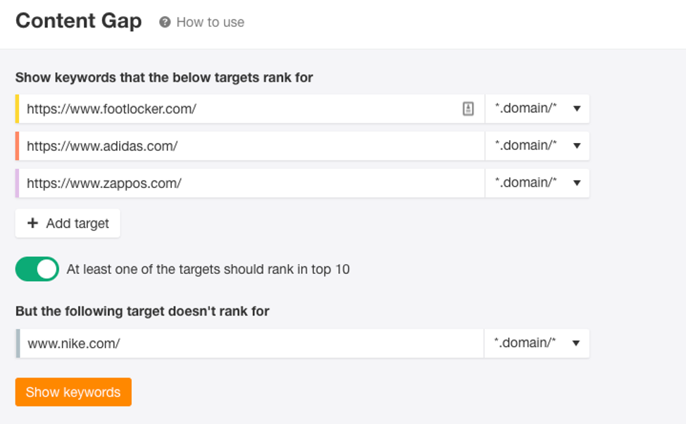
Task: Click the gray color marker beside nike
Action: (x=18, y=343)
